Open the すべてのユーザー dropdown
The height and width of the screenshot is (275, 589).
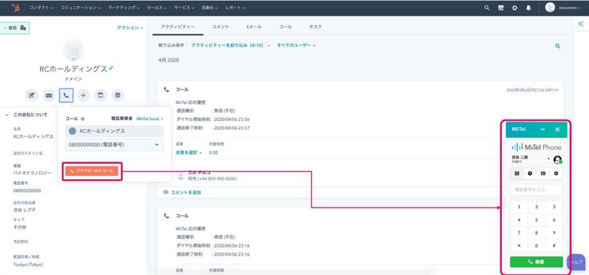tap(296, 45)
